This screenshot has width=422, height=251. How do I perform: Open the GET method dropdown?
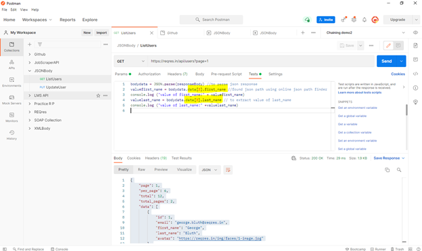click(131, 61)
